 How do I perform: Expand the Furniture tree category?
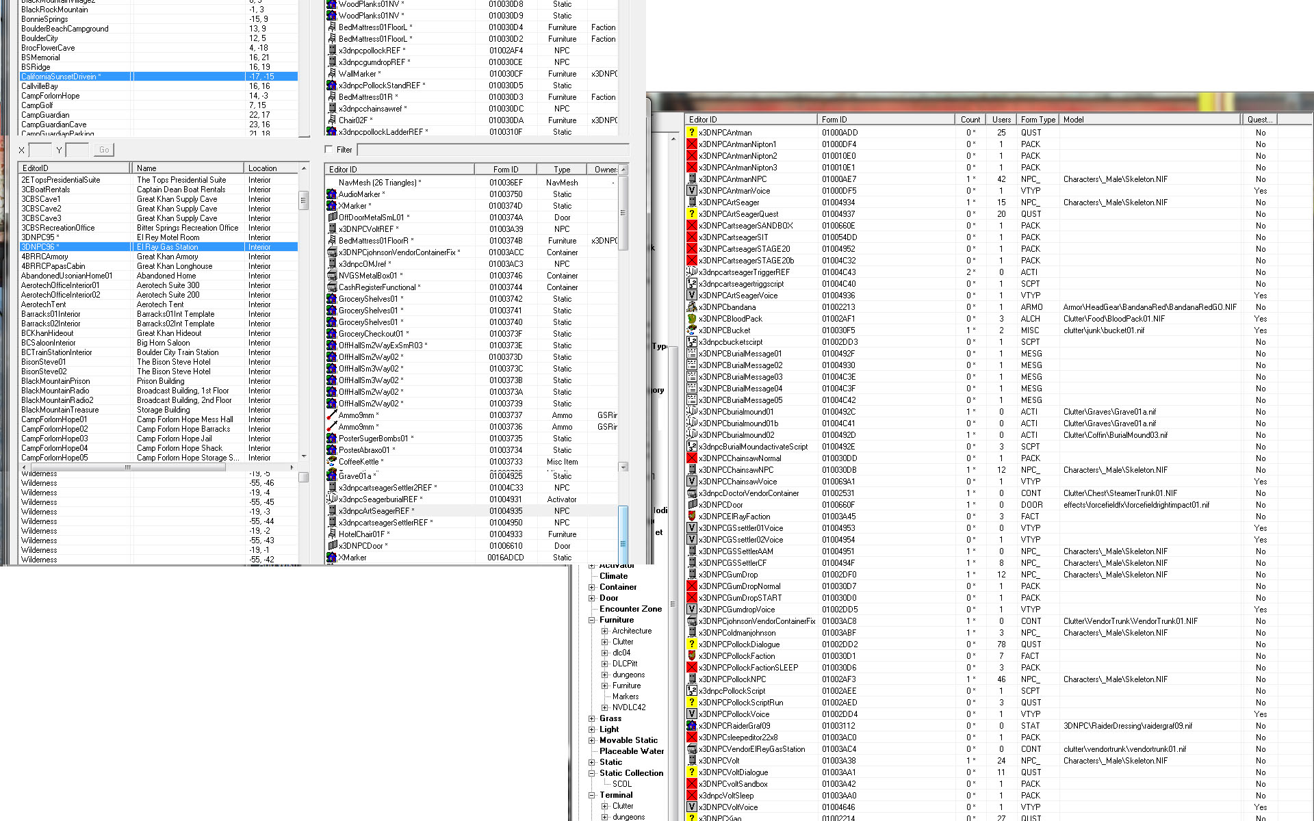point(591,618)
